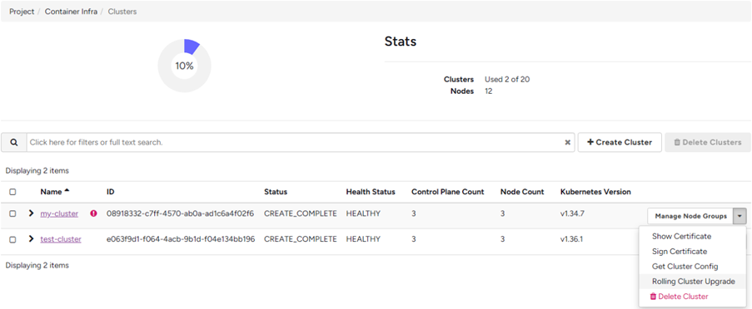The image size is (752, 309).
Task: Click the ID column header
Action: pyautogui.click(x=110, y=192)
